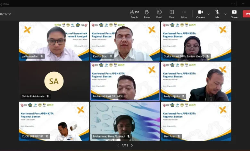Screen dimensions: 250x151
Task: Select Shinta Putri Amalia's SA avatar tile
Action: [x=54, y=81]
